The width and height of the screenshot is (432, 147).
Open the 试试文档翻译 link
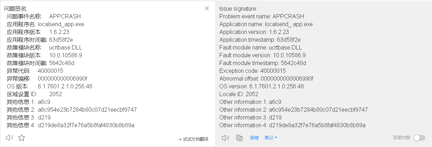click(193, 139)
